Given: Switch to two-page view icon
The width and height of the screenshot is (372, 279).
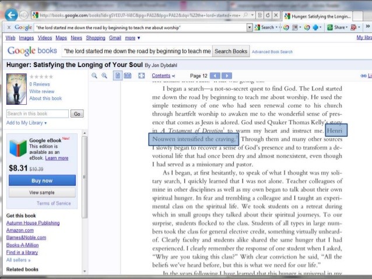Looking at the screenshot, I should 128,76.
